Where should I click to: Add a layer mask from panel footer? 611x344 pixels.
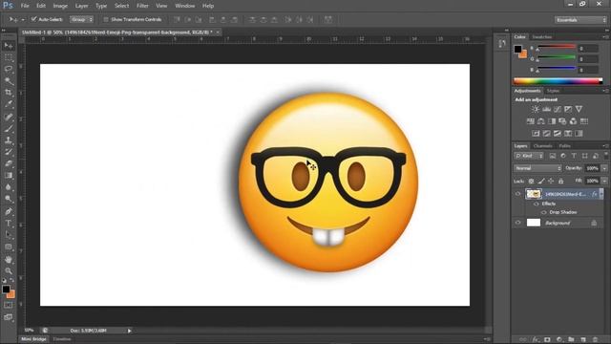[547, 340]
